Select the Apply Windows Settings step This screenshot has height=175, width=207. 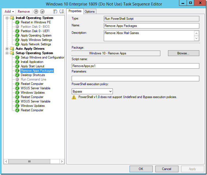point(37,40)
